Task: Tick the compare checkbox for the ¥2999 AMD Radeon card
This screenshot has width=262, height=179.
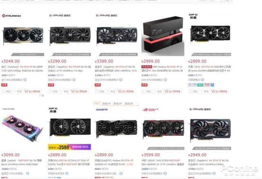Action: point(144,91)
